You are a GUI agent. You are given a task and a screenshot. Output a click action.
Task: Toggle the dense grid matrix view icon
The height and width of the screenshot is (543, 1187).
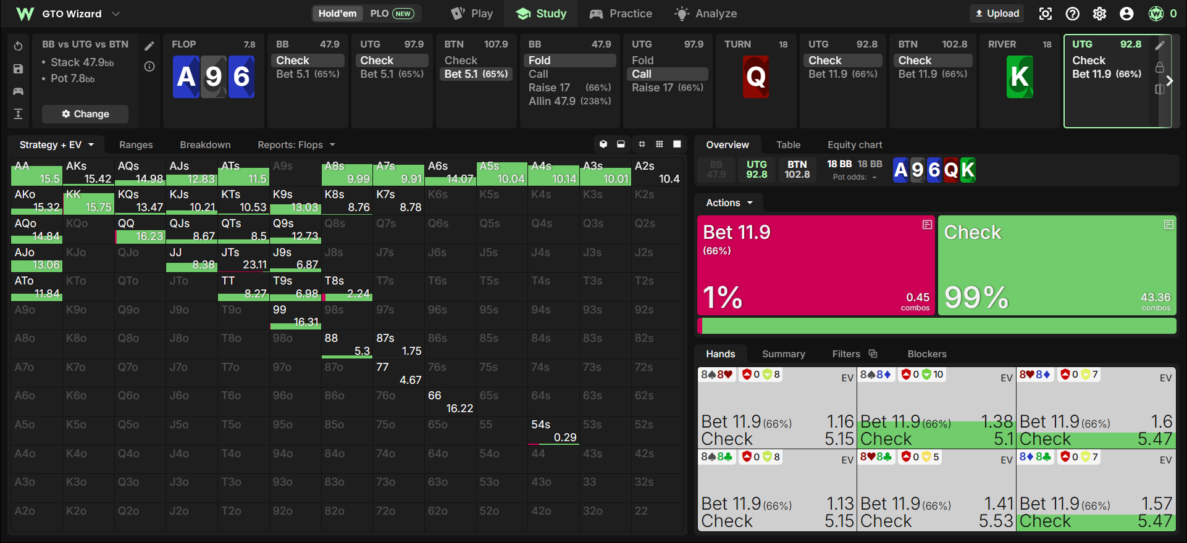pos(660,144)
